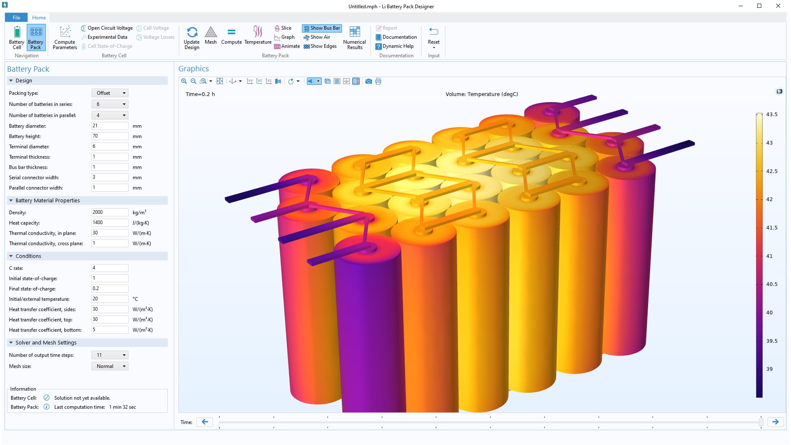
Task: Toggle the Show Air option
Action: (317, 37)
